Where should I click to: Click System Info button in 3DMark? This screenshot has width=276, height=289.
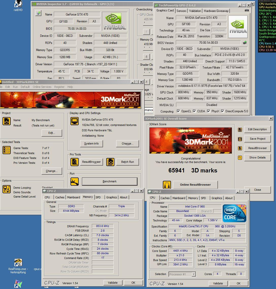click(91, 143)
